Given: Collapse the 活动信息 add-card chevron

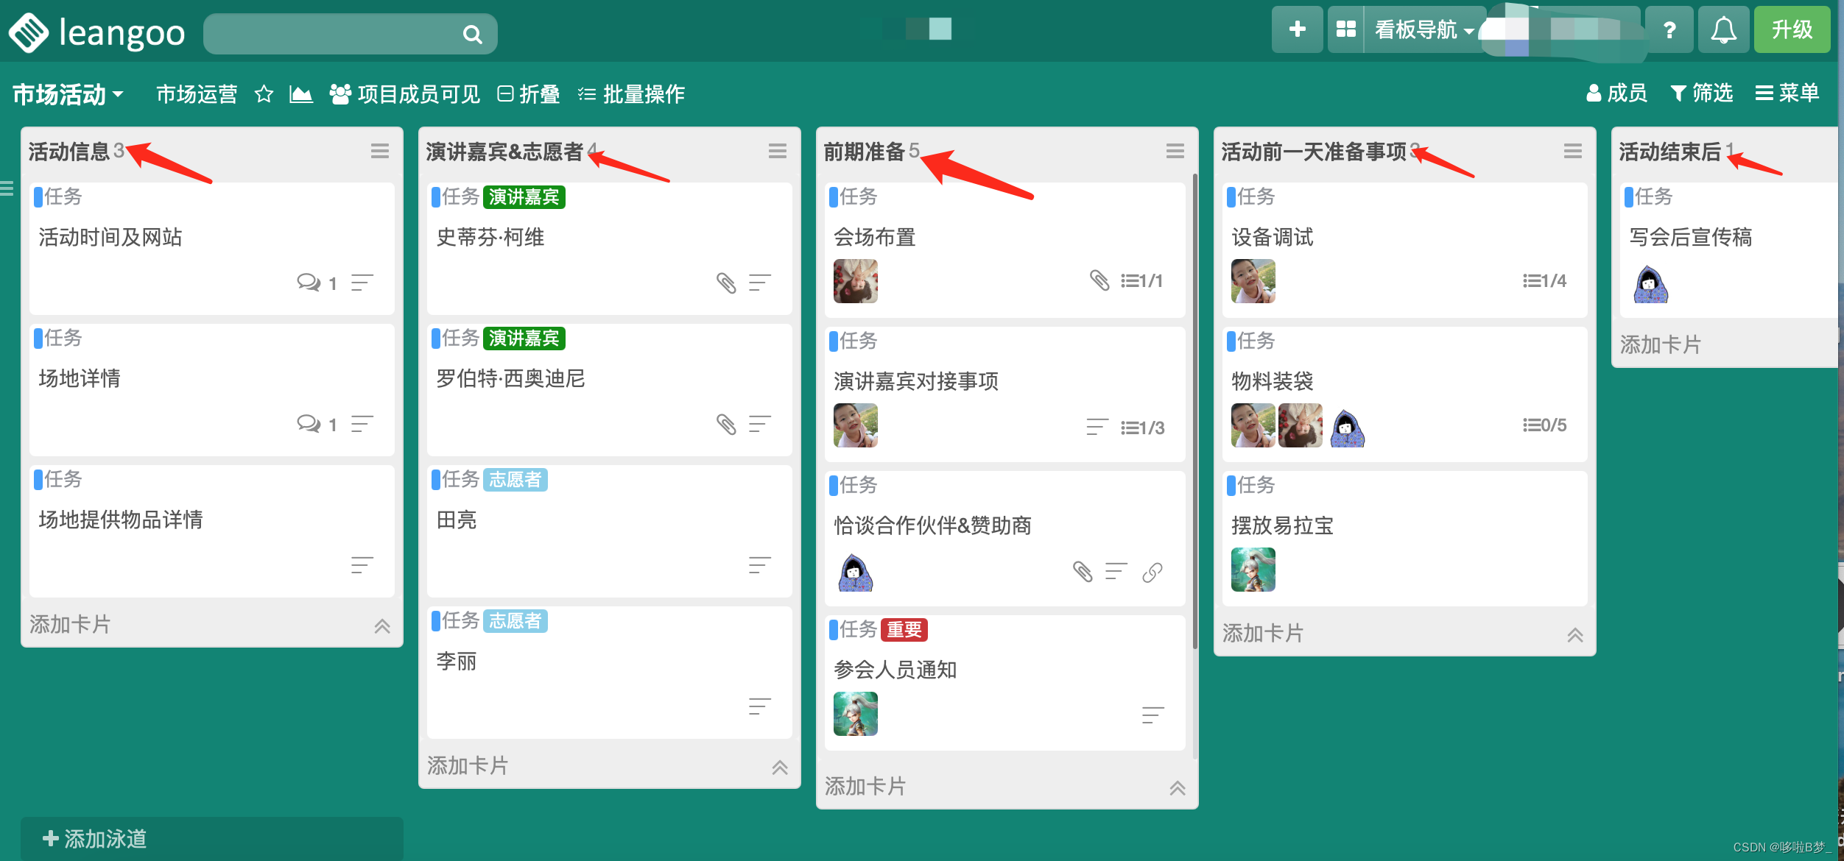Looking at the screenshot, I should [382, 626].
